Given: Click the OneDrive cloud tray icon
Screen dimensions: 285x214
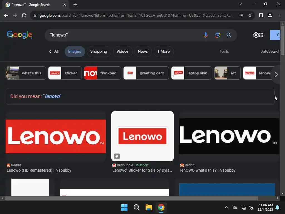Looking at the screenshot, I should click(235, 207).
